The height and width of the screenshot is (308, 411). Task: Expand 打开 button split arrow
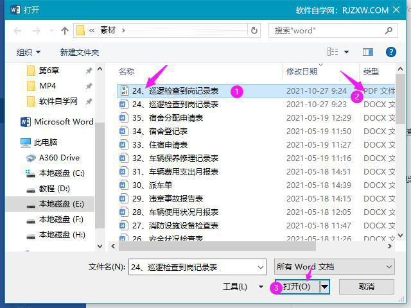pos(324,287)
